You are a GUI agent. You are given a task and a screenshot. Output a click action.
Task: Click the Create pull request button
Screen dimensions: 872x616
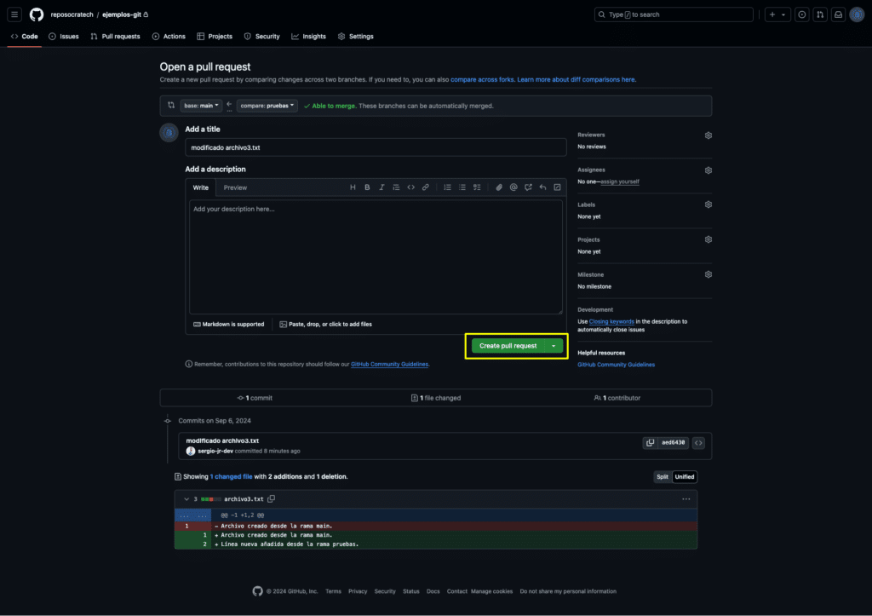tap(508, 346)
